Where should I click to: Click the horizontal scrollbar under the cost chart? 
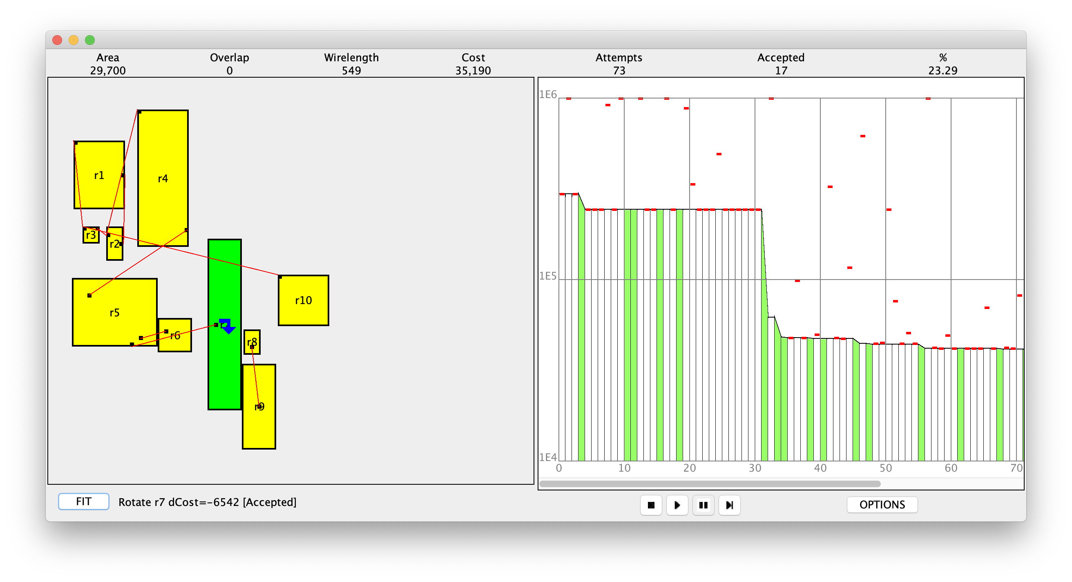point(710,484)
